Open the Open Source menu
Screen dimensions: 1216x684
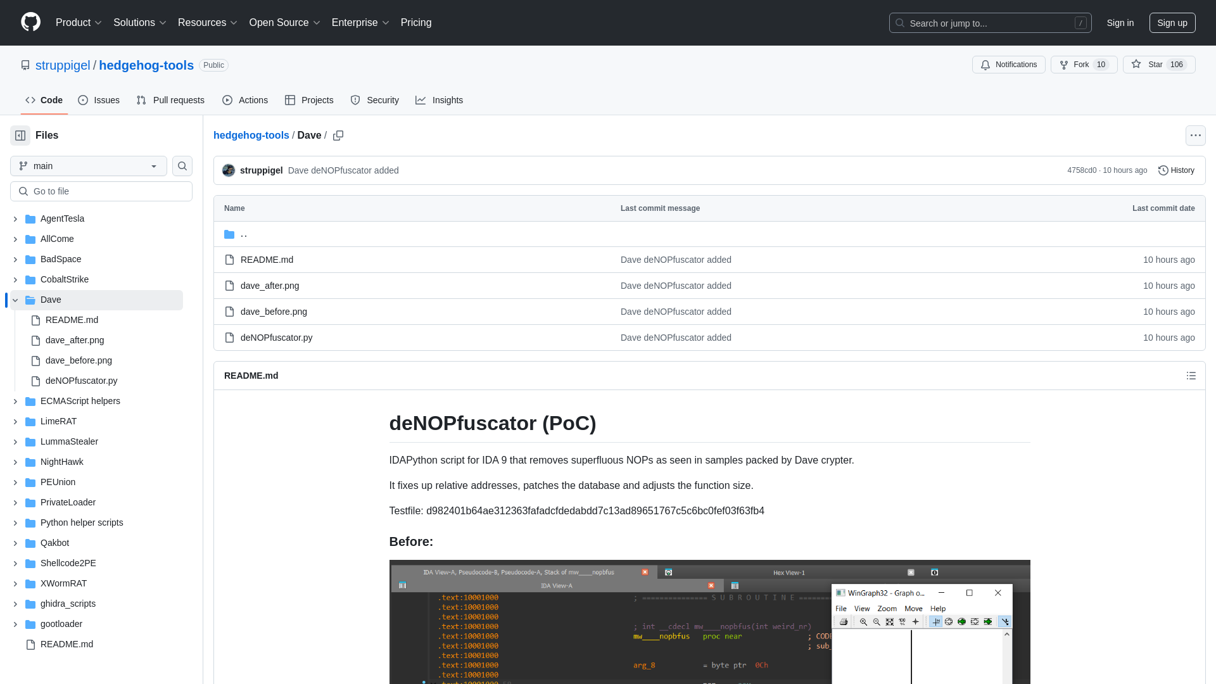tap(284, 23)
